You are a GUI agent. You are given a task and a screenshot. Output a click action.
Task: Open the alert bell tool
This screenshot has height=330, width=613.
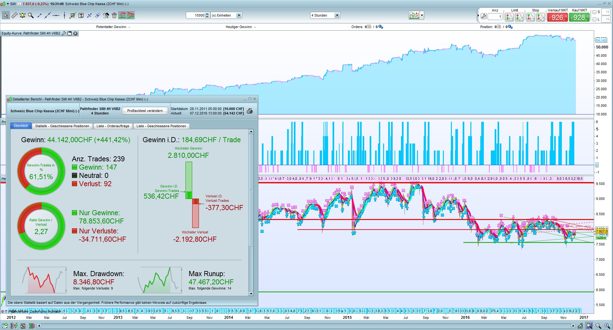(x=22, y=15)
